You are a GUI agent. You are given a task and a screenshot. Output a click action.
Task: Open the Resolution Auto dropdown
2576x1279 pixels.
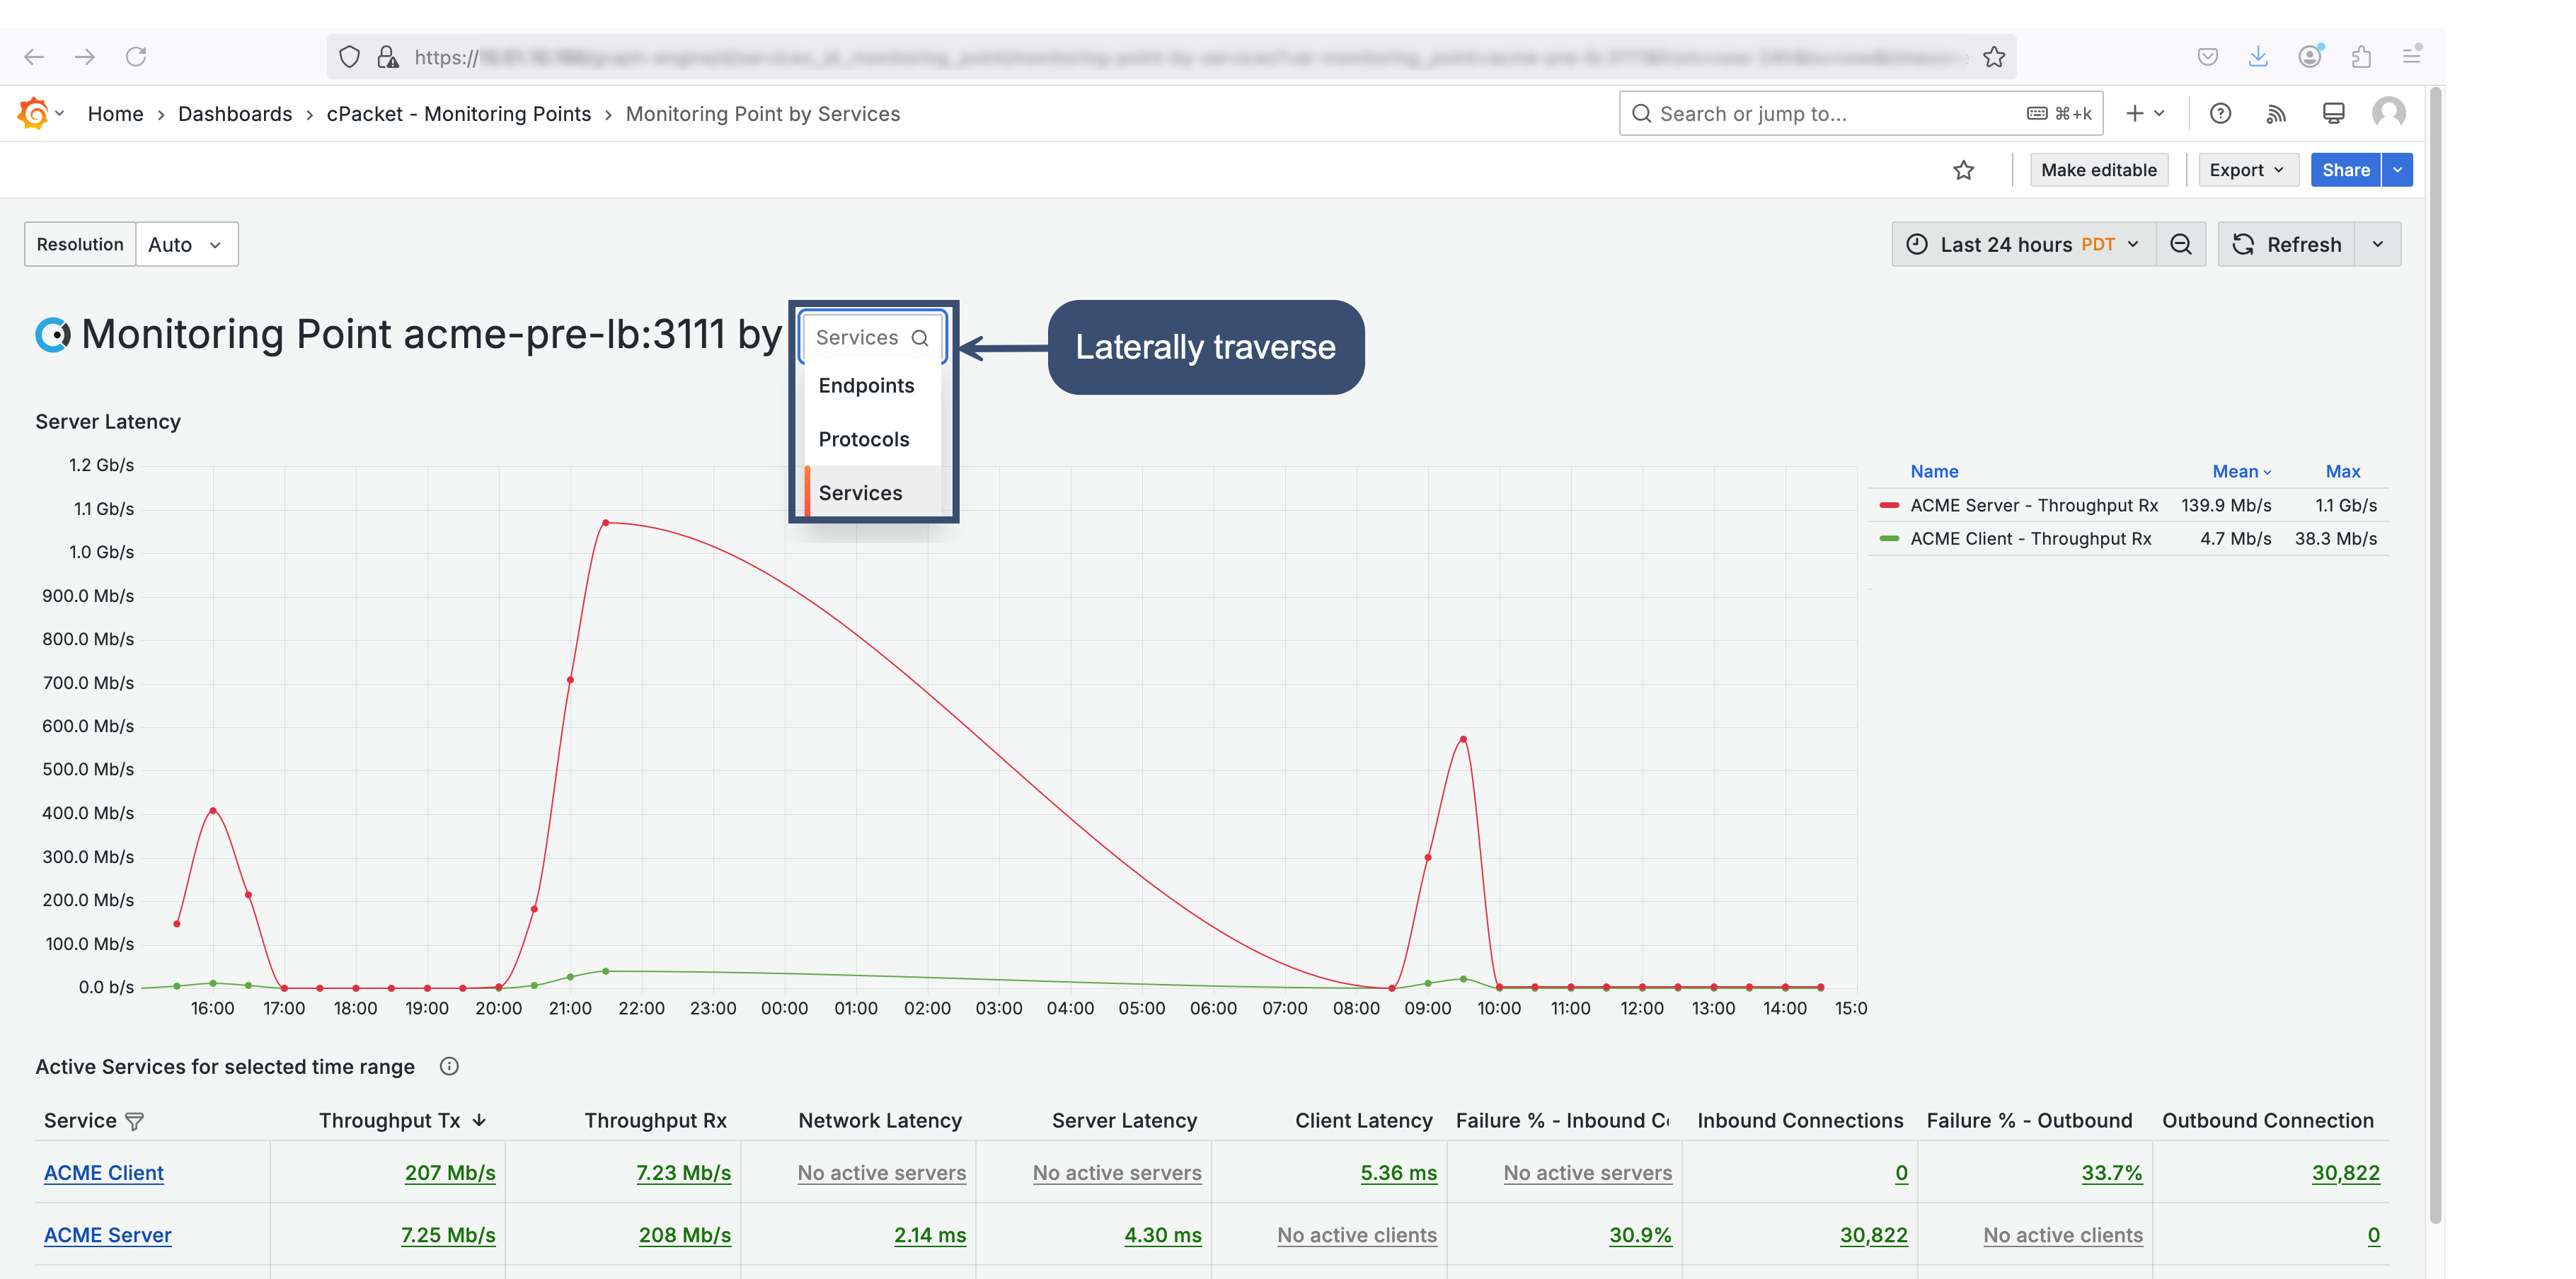coord(186,244)
